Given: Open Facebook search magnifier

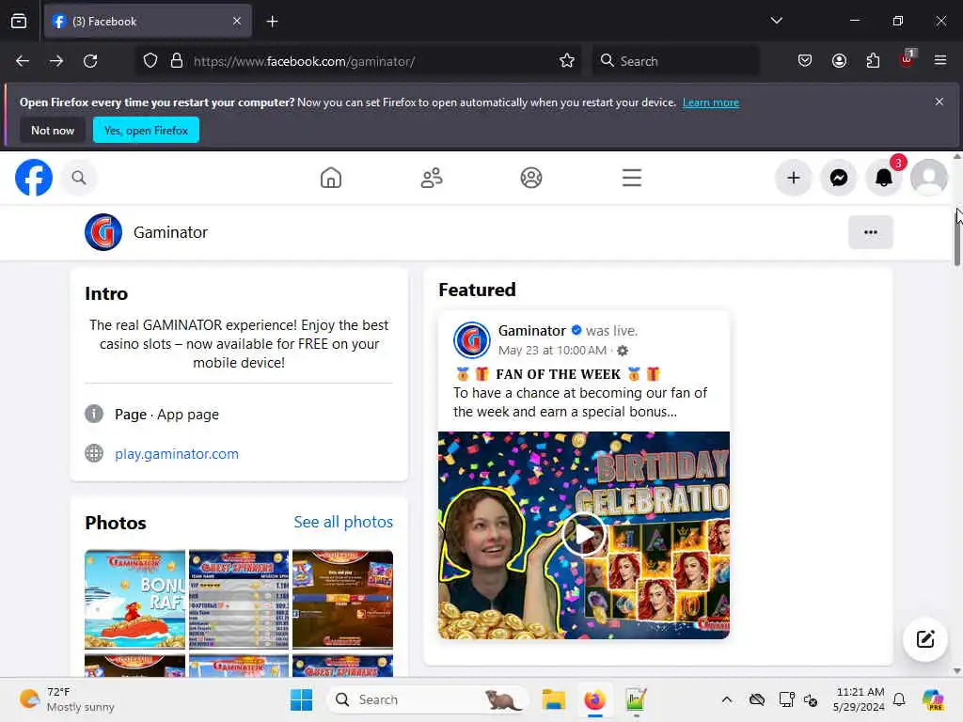Looking at the screenshot, I should click(79, 178).
